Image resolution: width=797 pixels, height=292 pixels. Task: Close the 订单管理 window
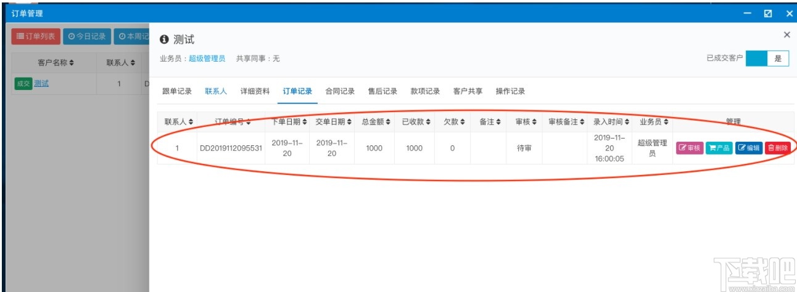click(789, 14)
